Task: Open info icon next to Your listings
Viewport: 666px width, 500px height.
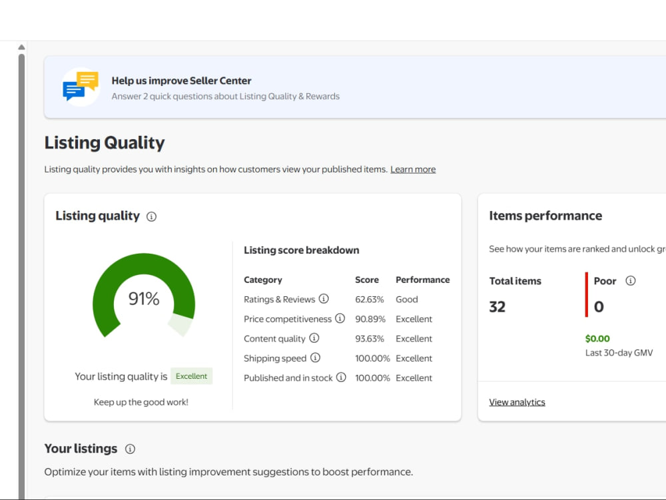Action: pyautogui.click(x=130, y=449)
